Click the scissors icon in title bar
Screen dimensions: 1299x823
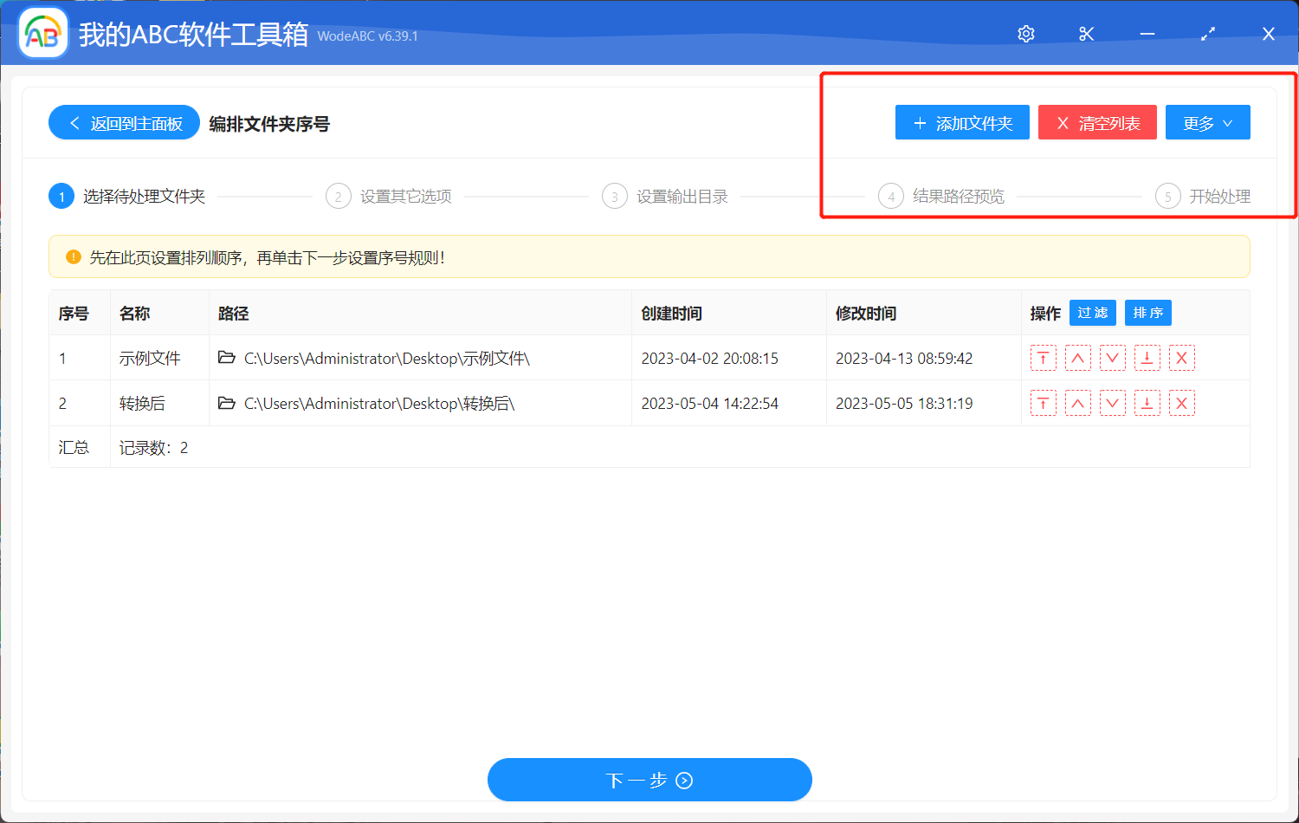pyautogui.click(x=1086, y=34)
